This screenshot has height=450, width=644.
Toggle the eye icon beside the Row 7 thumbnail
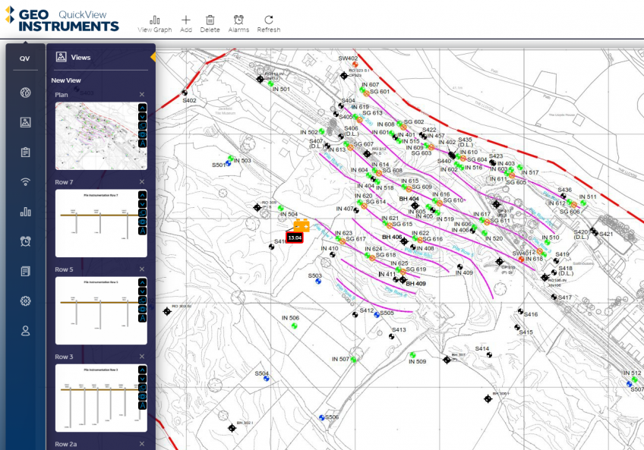[x=142, y=222]
